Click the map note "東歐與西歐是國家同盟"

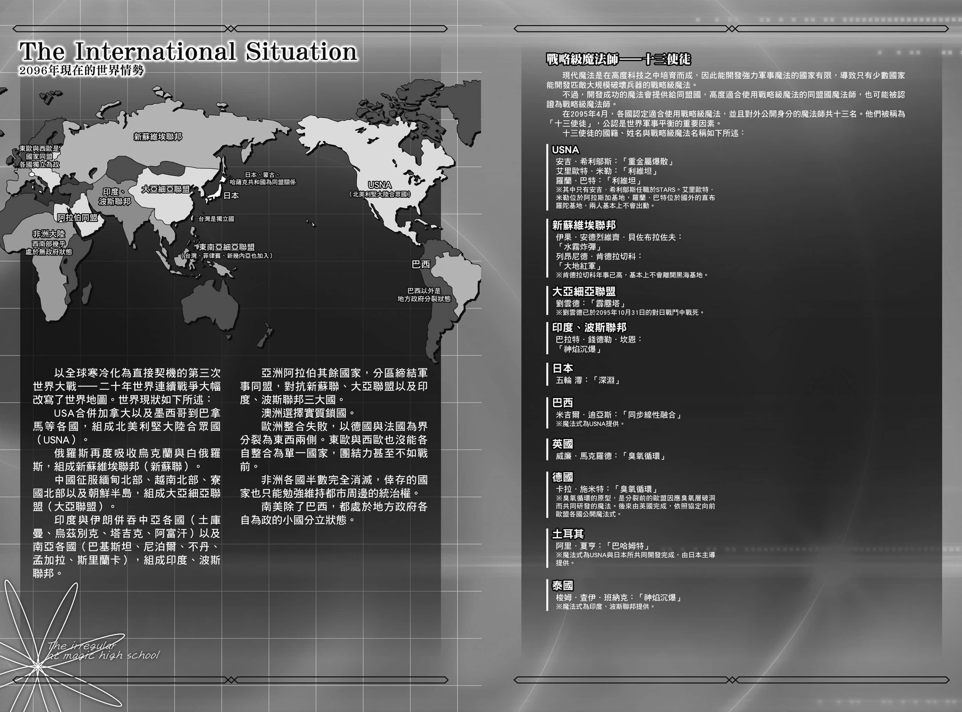pyautogui.click(x=39, y=153)
